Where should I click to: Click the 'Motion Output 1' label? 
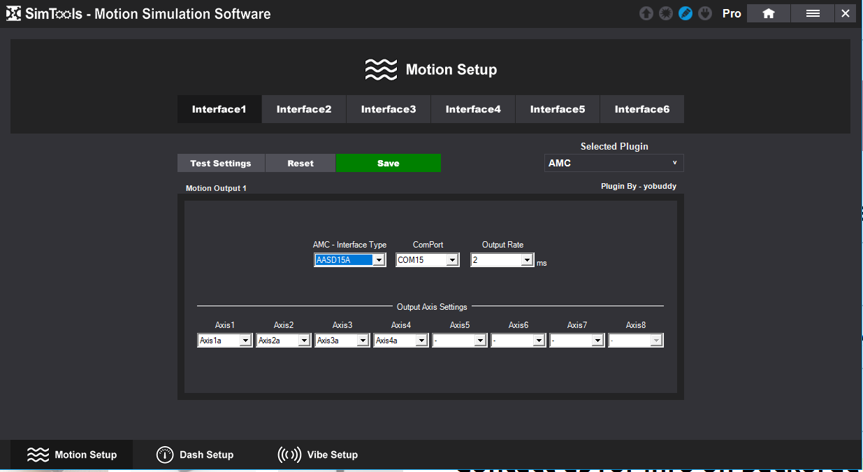[x=216, y=188]
